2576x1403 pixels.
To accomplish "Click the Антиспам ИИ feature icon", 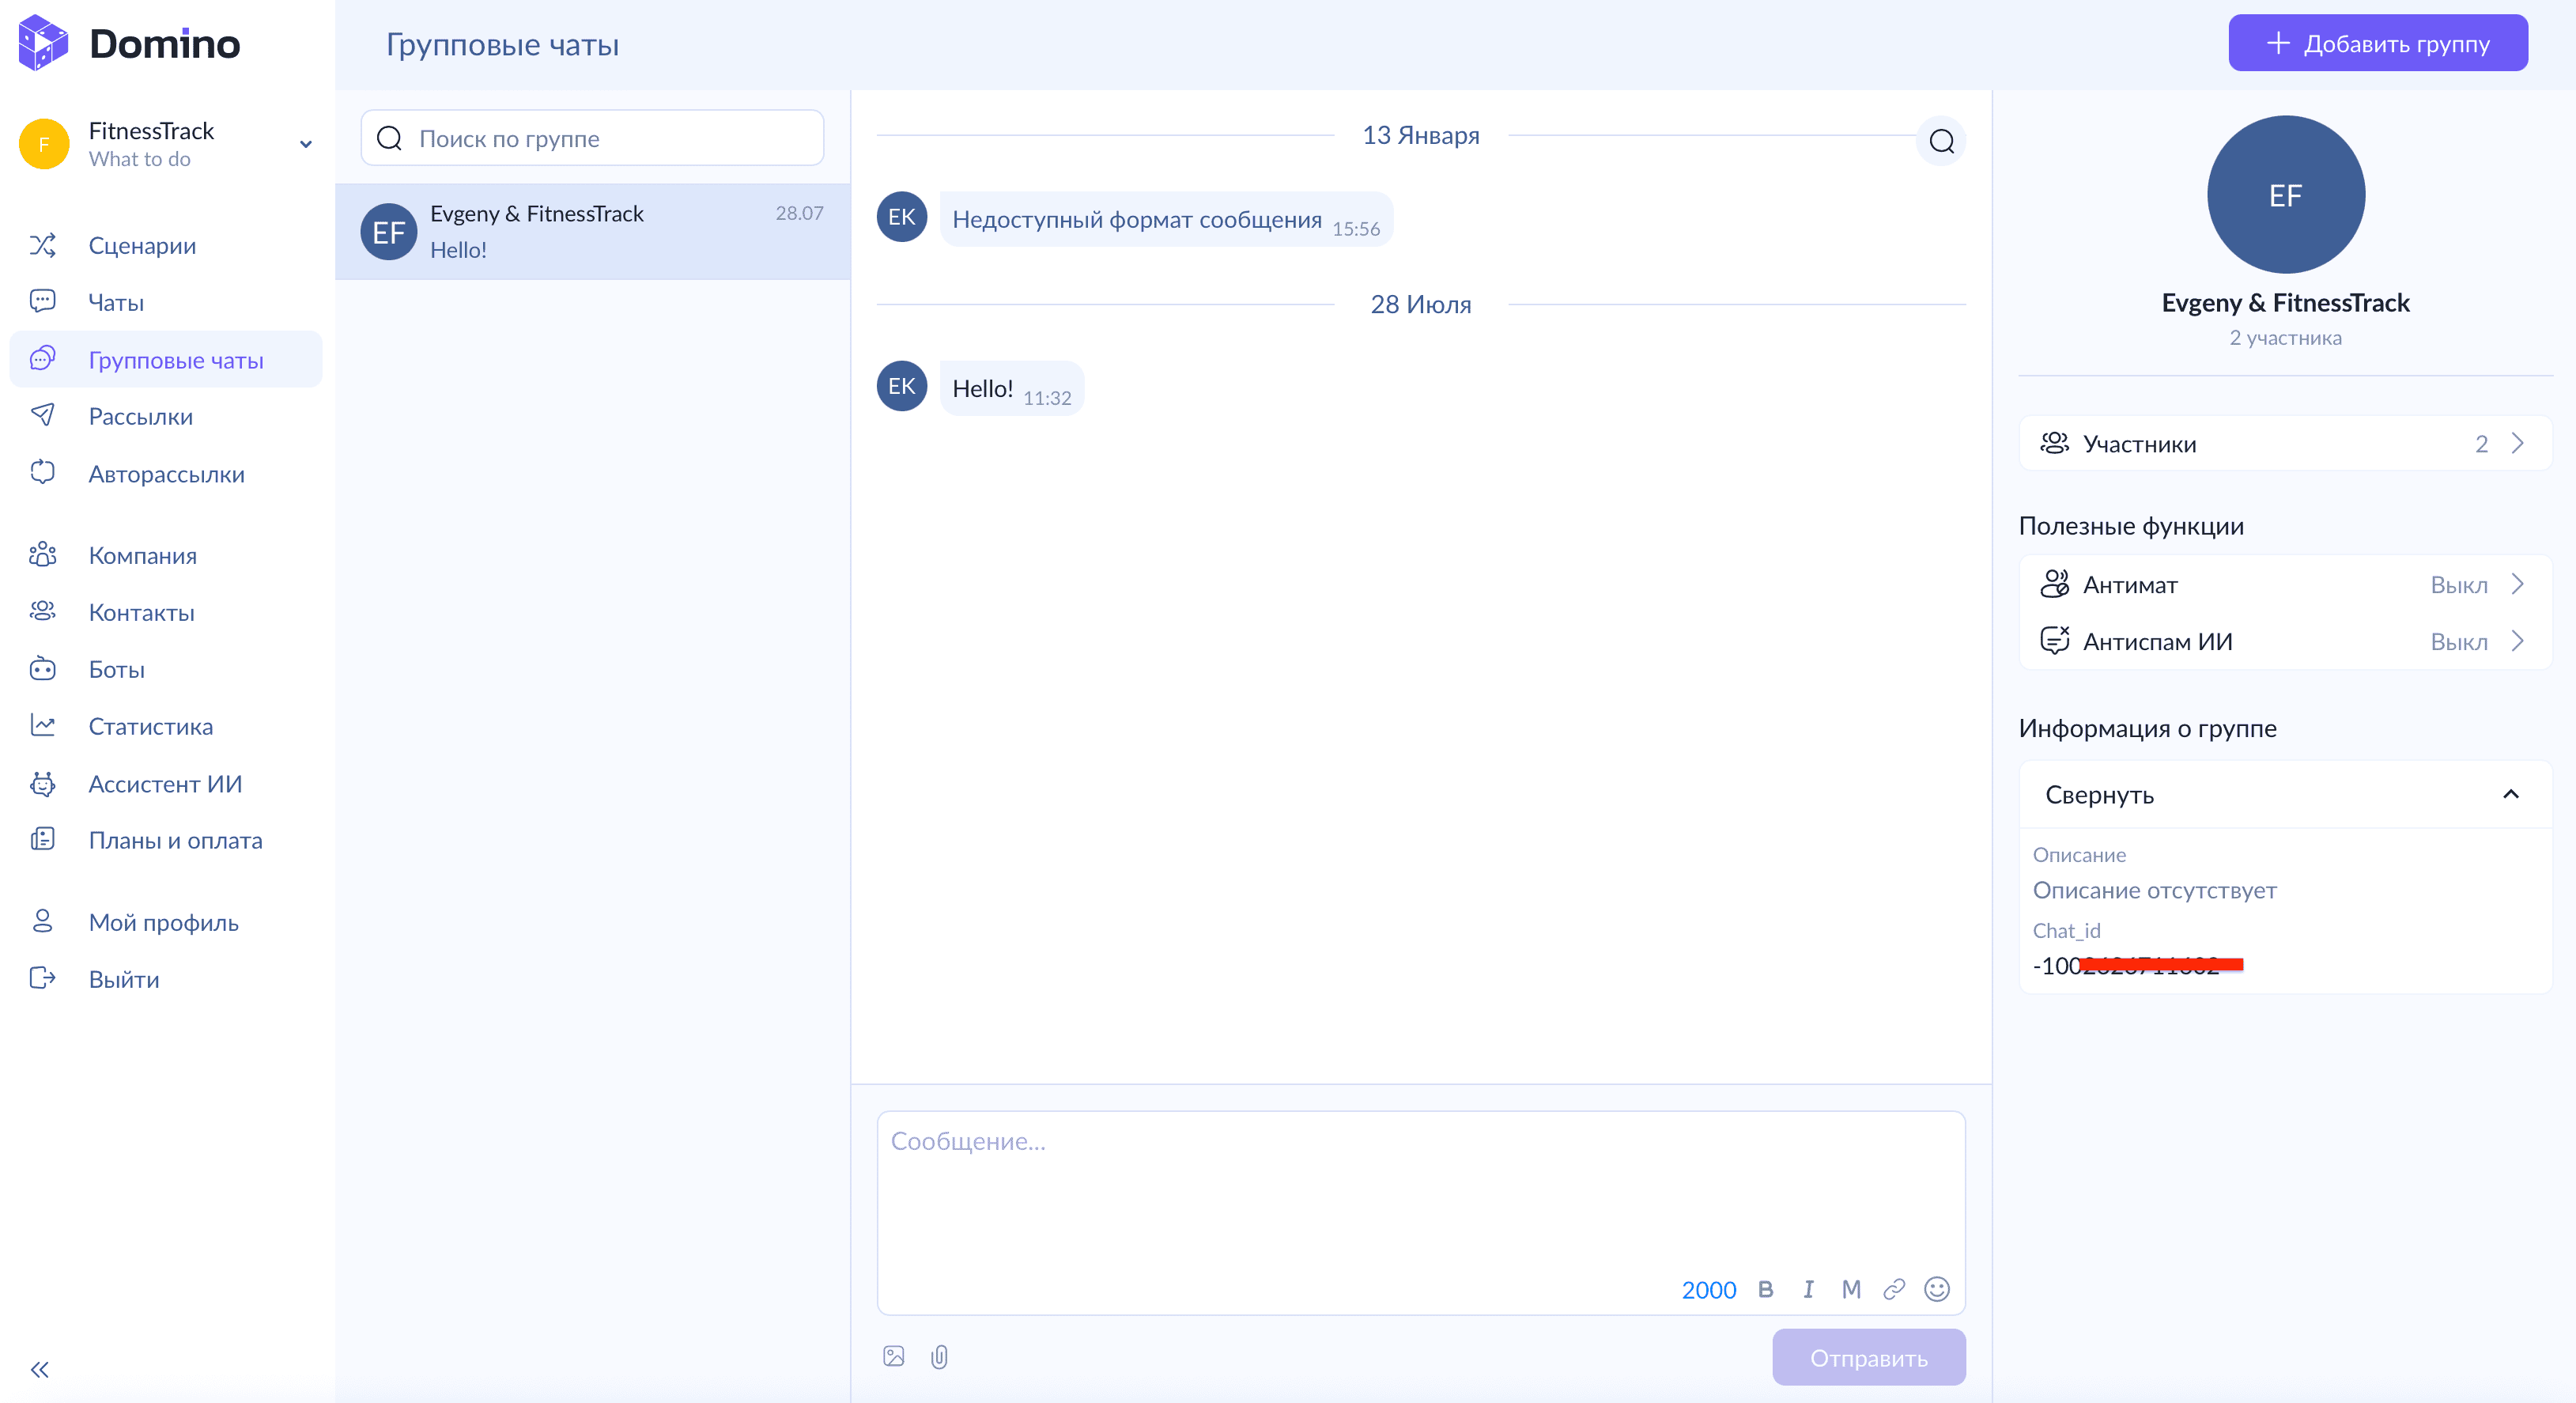I will click(x=2054, y=641).
